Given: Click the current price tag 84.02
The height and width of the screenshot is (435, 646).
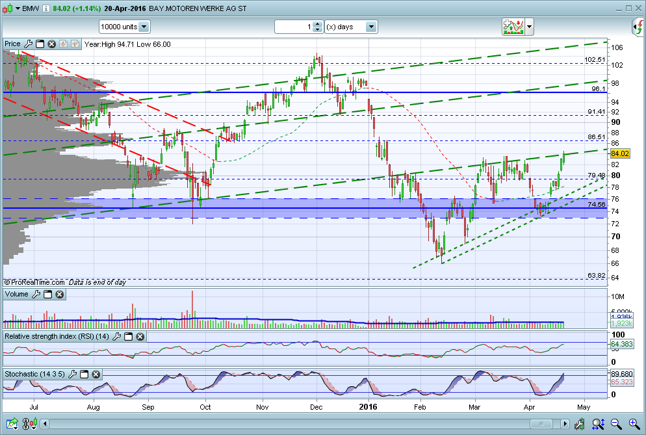Looking at the screenshot, I should coord(619,154).
